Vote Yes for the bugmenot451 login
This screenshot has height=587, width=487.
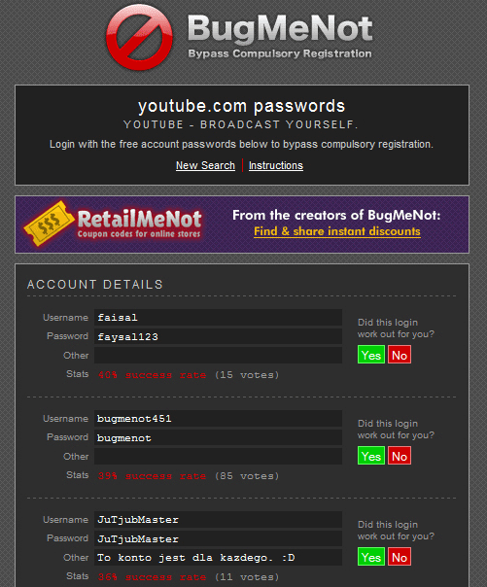click(x=371, y=456)
